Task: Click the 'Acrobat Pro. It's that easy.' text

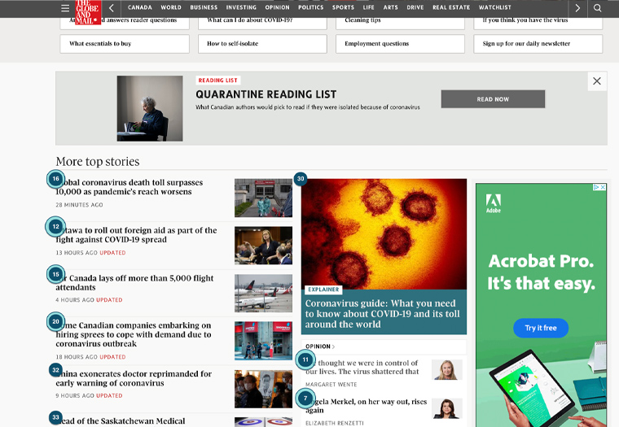Action: pos(541,272)
